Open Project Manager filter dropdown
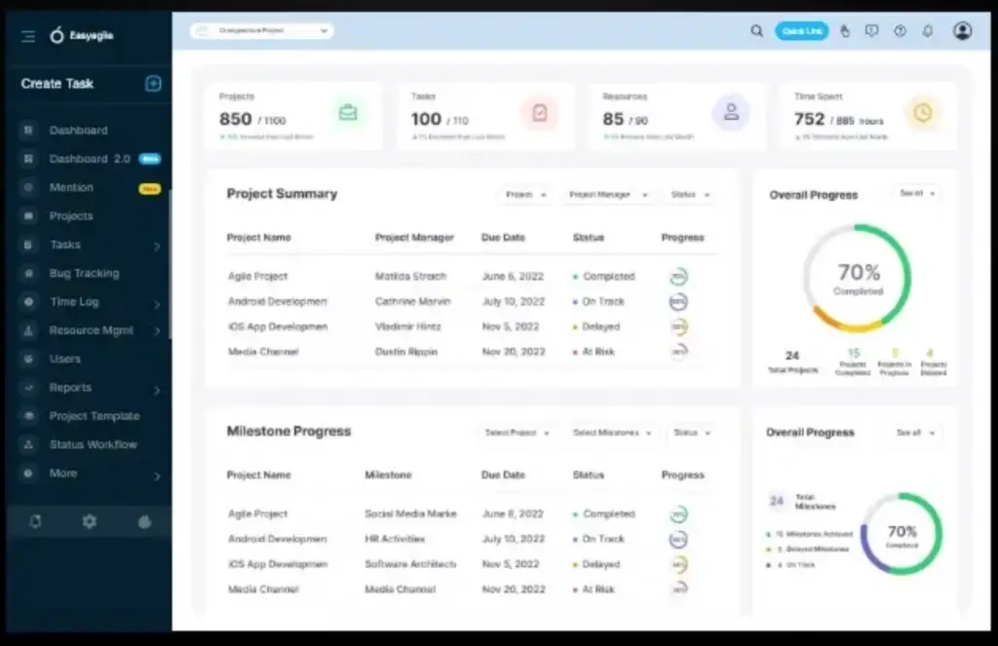 click(608, 195)
